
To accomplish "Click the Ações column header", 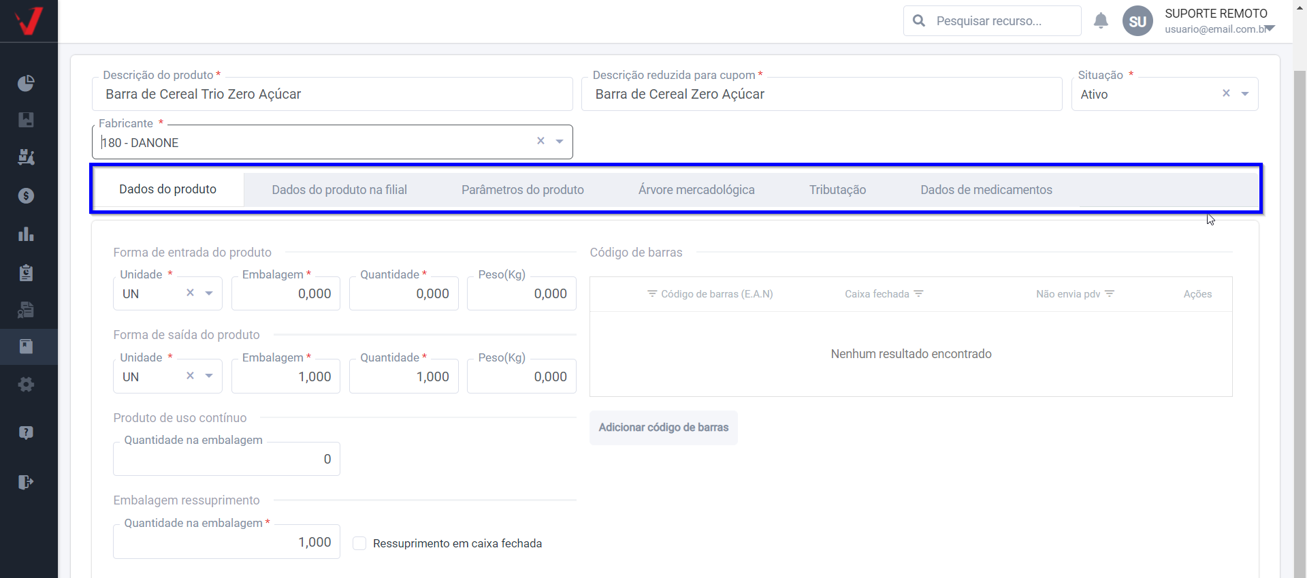I will tap(1197, 294).
